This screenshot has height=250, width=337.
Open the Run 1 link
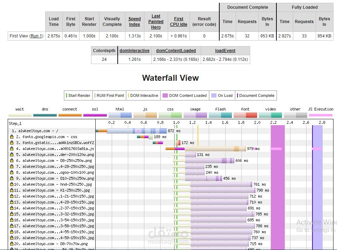[x=37, y=36]
